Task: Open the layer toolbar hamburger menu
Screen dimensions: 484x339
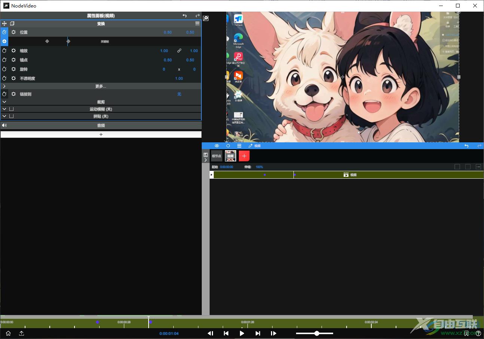Action: pyautogui.click(x=239, y=146)
